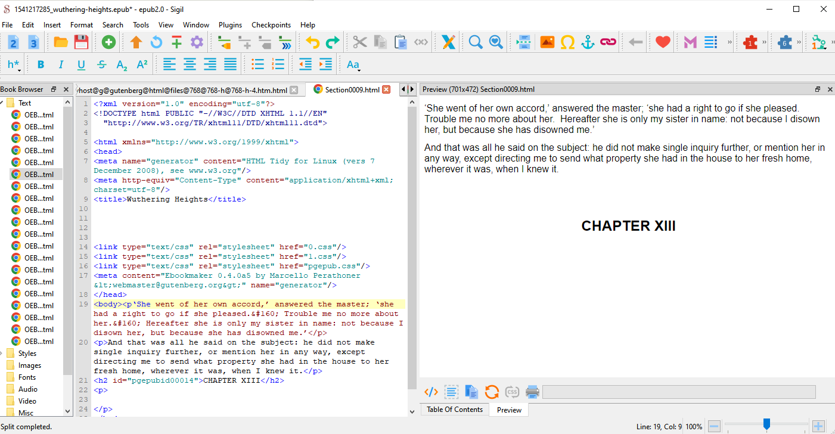Close the Section0009.html tab
The height and width of the screenshot is (434, 835).
tap(386, 90)
